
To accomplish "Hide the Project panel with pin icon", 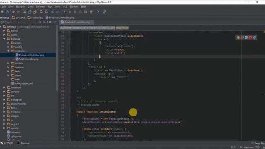I will point(55,22).
